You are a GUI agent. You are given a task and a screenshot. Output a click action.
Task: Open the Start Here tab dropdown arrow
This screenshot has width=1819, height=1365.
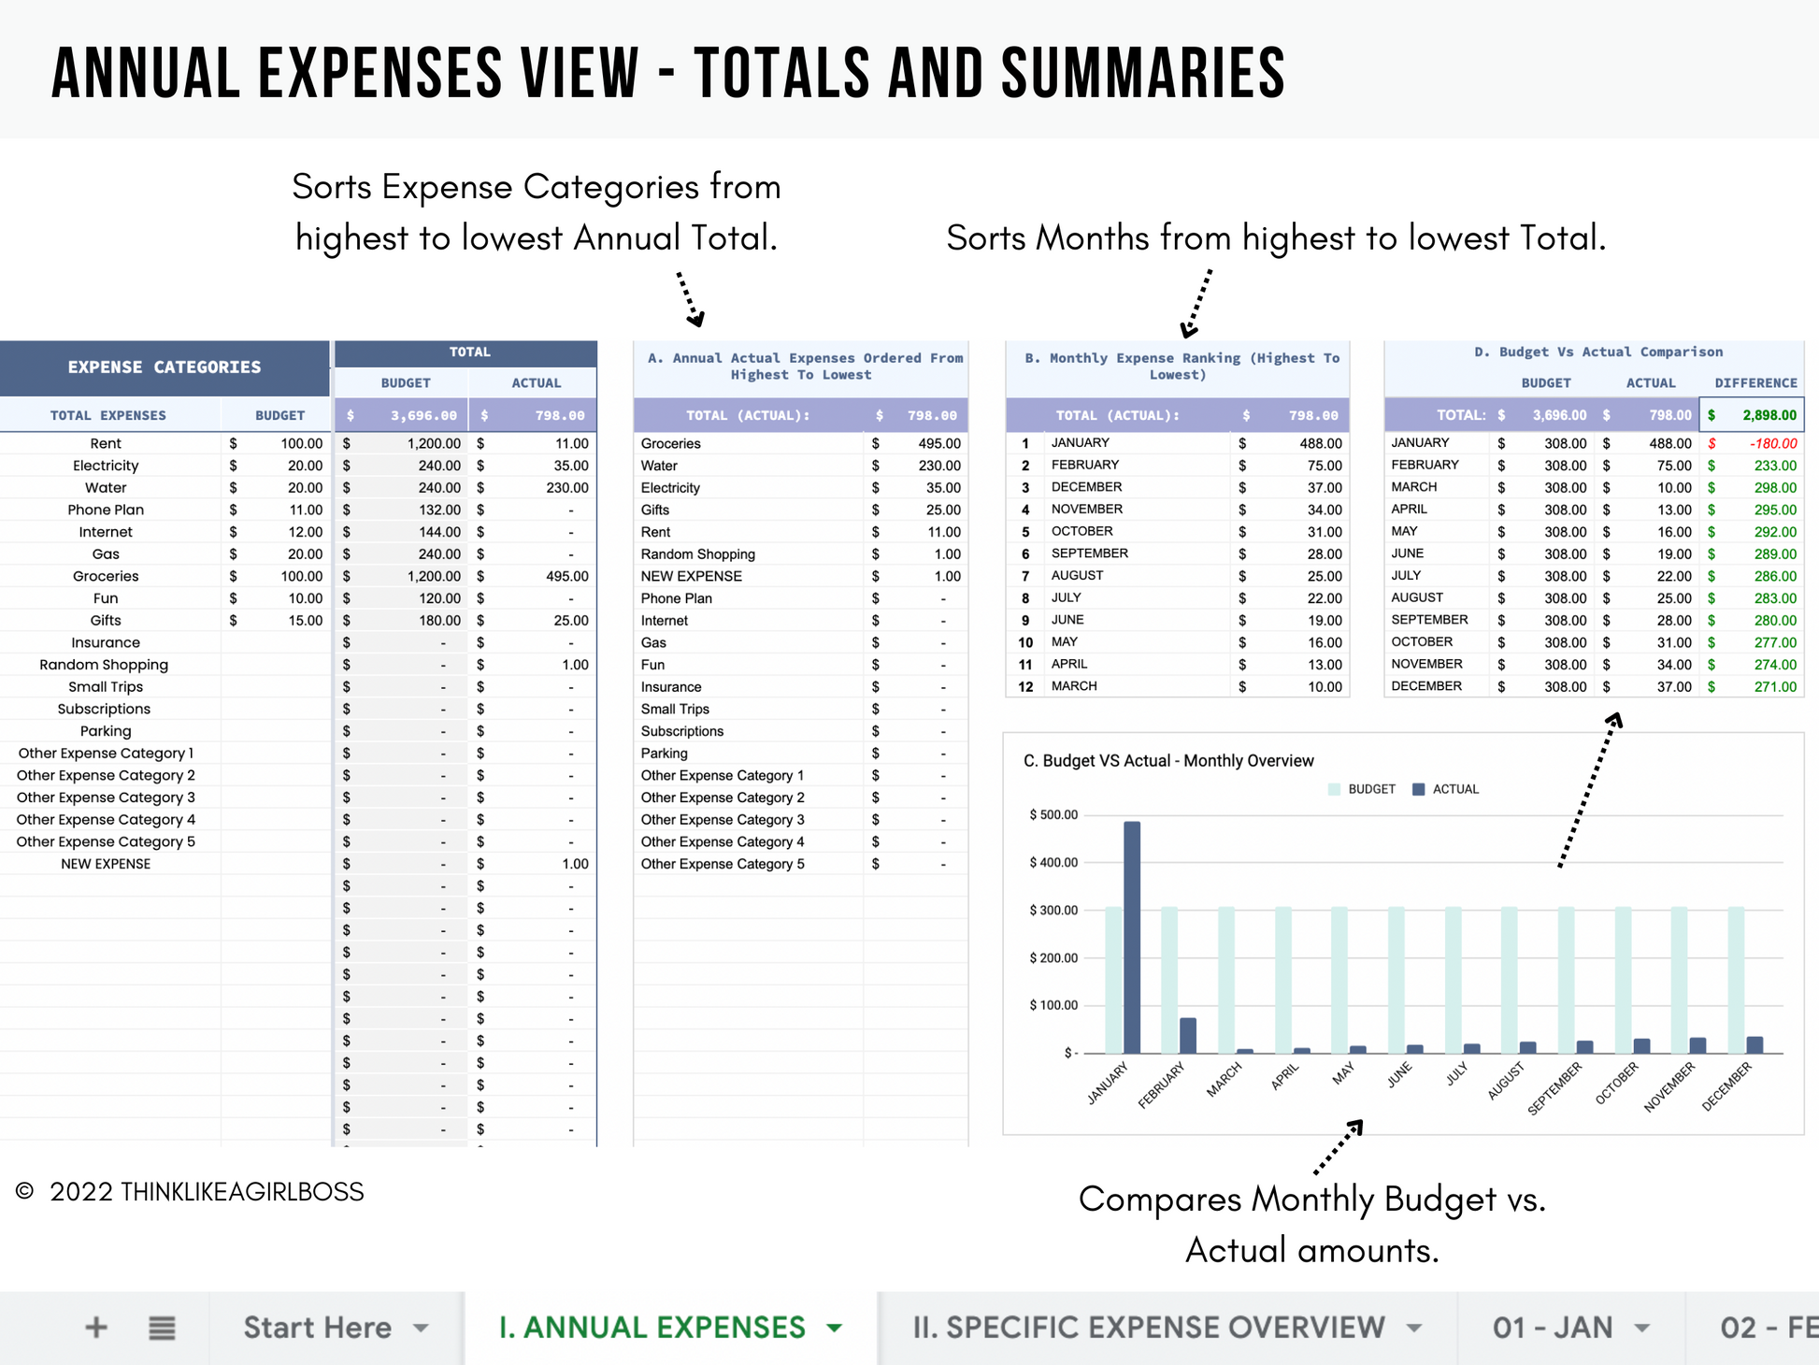click(x=422, y=1329)
